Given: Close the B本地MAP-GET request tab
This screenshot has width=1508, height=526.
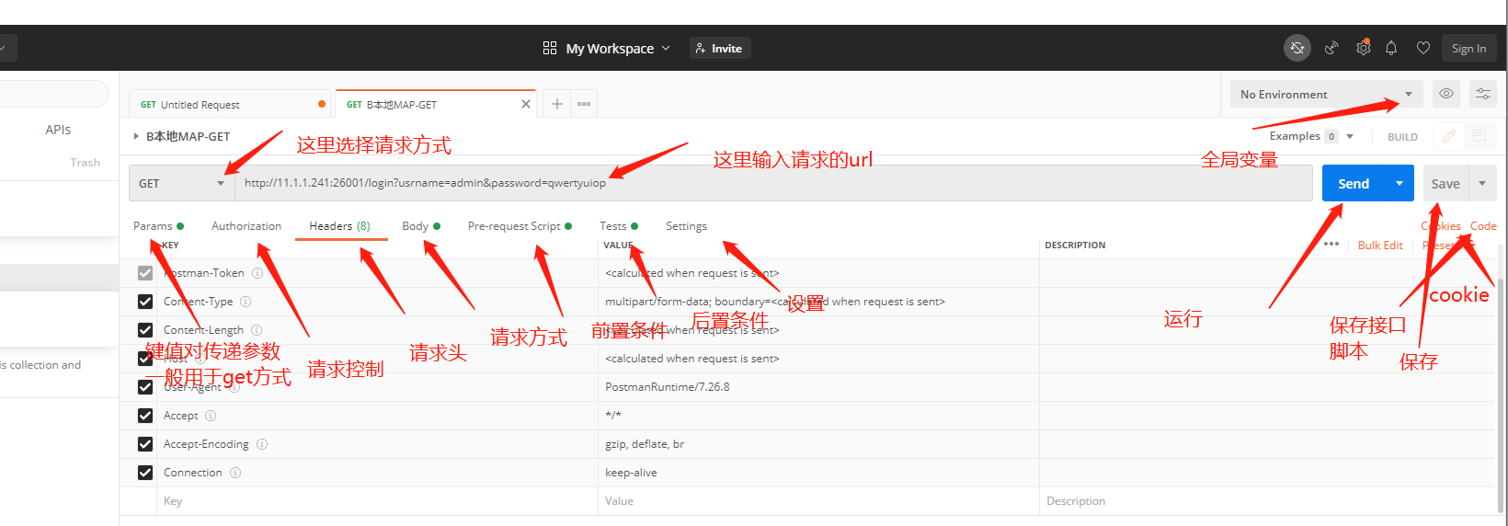Looking at the screenshot, I should [x=526, y=104].
